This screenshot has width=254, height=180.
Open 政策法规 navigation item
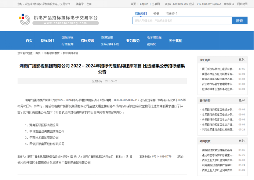tap(107, 37)
